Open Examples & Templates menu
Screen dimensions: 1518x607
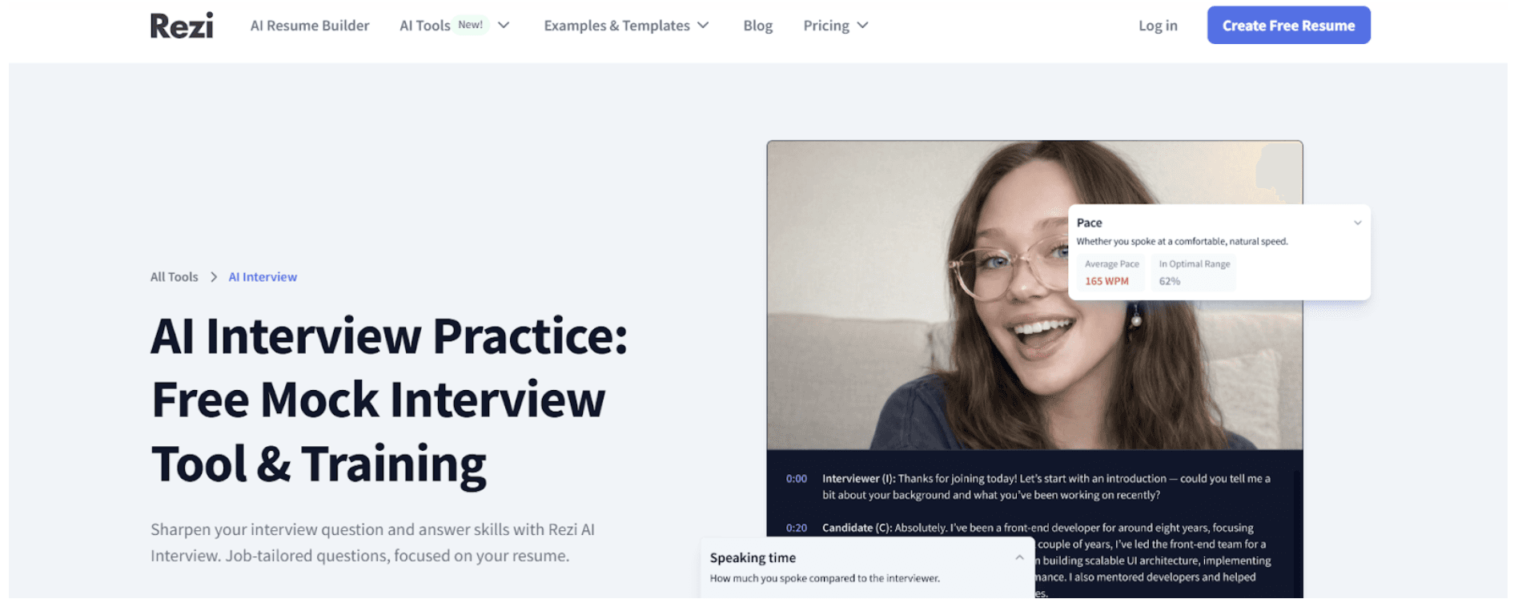click(x=626, y=26)
